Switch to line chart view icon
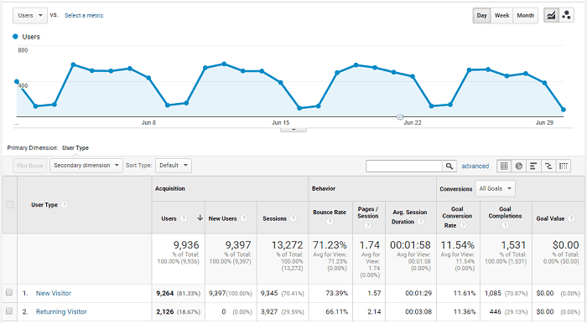The image size is (587, 323). [551, 15]
